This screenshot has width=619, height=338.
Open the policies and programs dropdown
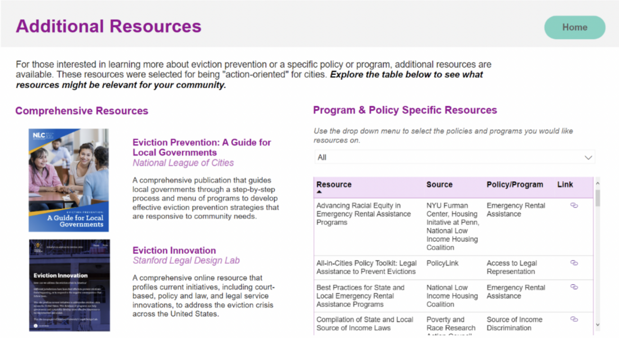[x=454, y=157]
